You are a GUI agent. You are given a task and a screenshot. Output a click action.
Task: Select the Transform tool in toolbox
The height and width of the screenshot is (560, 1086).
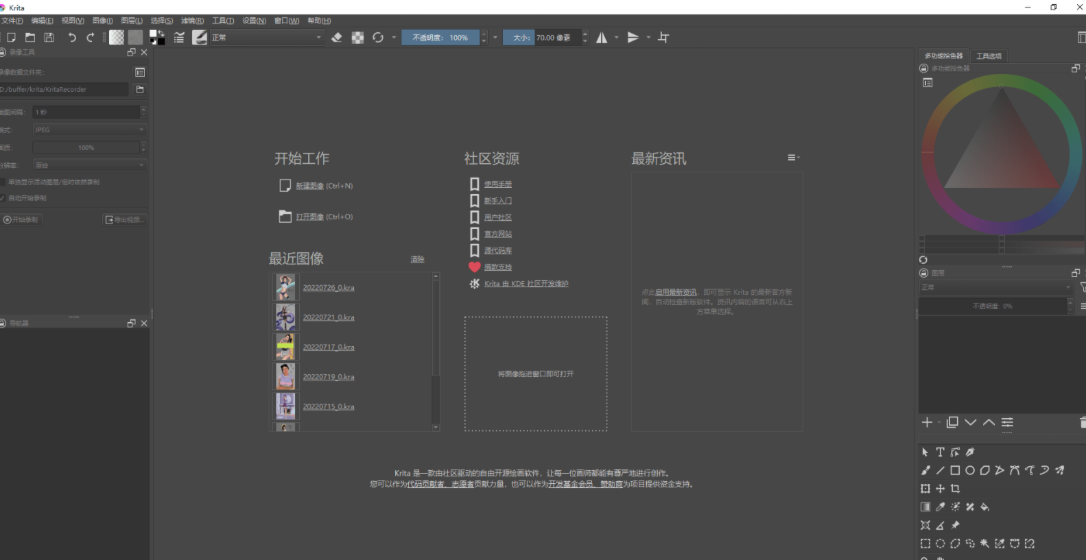(925, 489)
